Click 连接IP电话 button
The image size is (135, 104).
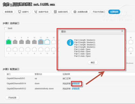(41, 12)
